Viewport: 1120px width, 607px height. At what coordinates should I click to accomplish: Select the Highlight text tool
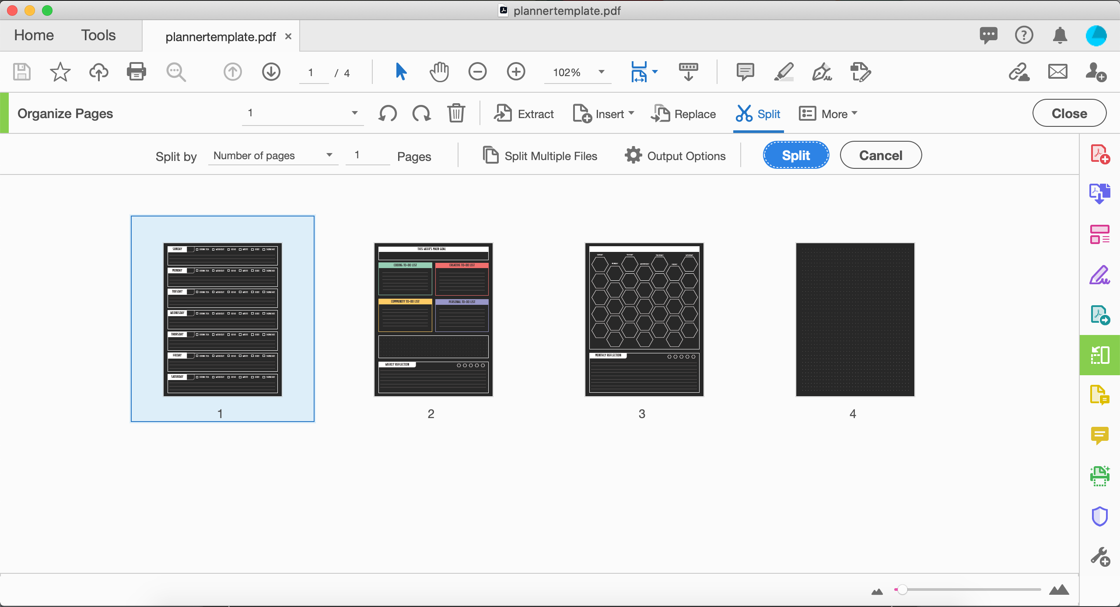click(x=784, y=72)
